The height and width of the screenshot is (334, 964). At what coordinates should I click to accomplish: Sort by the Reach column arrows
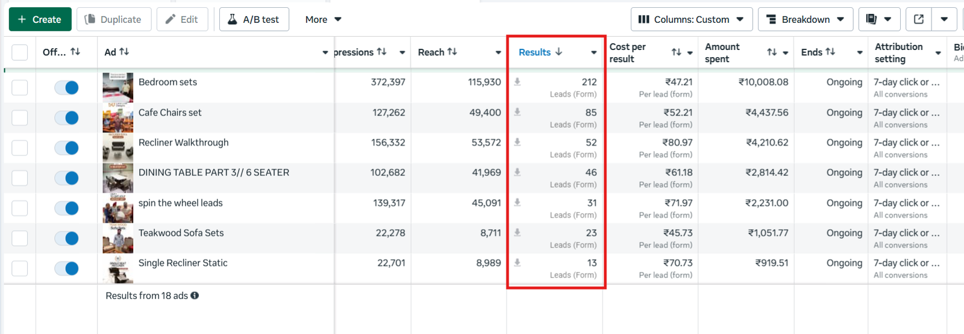(x=452, y=52)
